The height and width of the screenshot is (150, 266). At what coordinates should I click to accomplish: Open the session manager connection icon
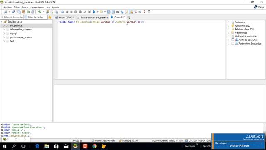pos(5,12)
